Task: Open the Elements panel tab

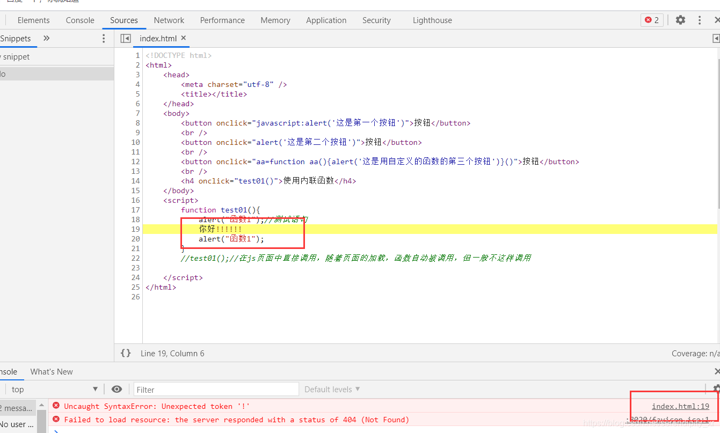Action: (x=33, y=20)
